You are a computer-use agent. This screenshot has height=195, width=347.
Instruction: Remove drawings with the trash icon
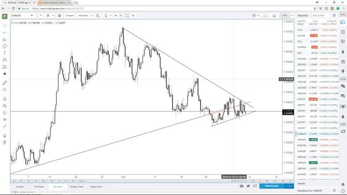point(5,142)
